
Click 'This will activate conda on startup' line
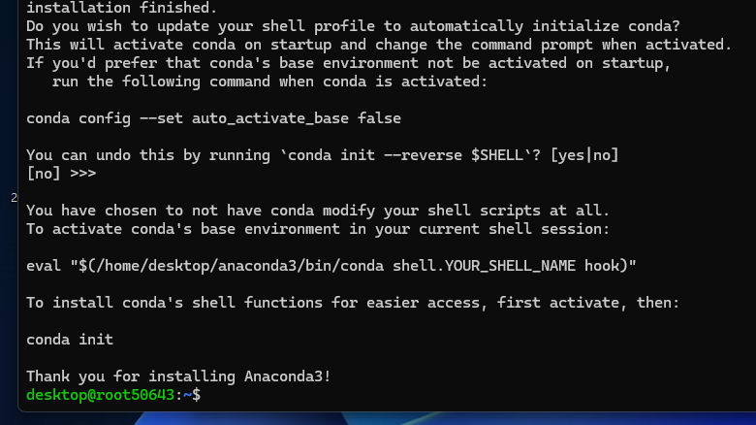(x=379, y=45)
